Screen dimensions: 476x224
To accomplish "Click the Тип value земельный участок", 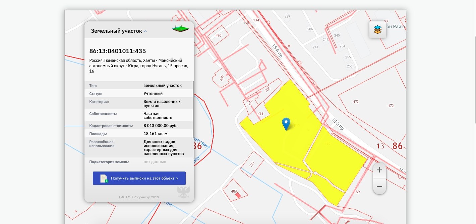I will point(163,86).
